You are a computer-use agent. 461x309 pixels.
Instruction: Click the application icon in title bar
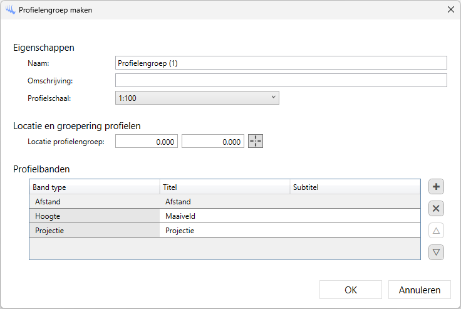click(x=9, y=10)
